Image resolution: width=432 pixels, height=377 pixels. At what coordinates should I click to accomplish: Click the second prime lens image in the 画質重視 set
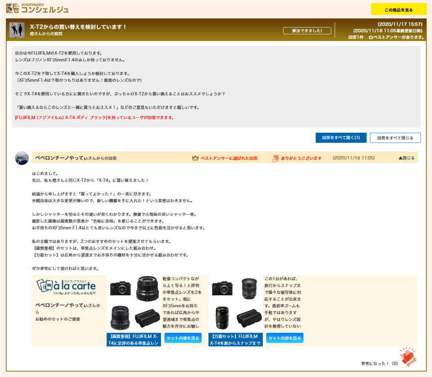pyautogui.click(x=120, y=318)
